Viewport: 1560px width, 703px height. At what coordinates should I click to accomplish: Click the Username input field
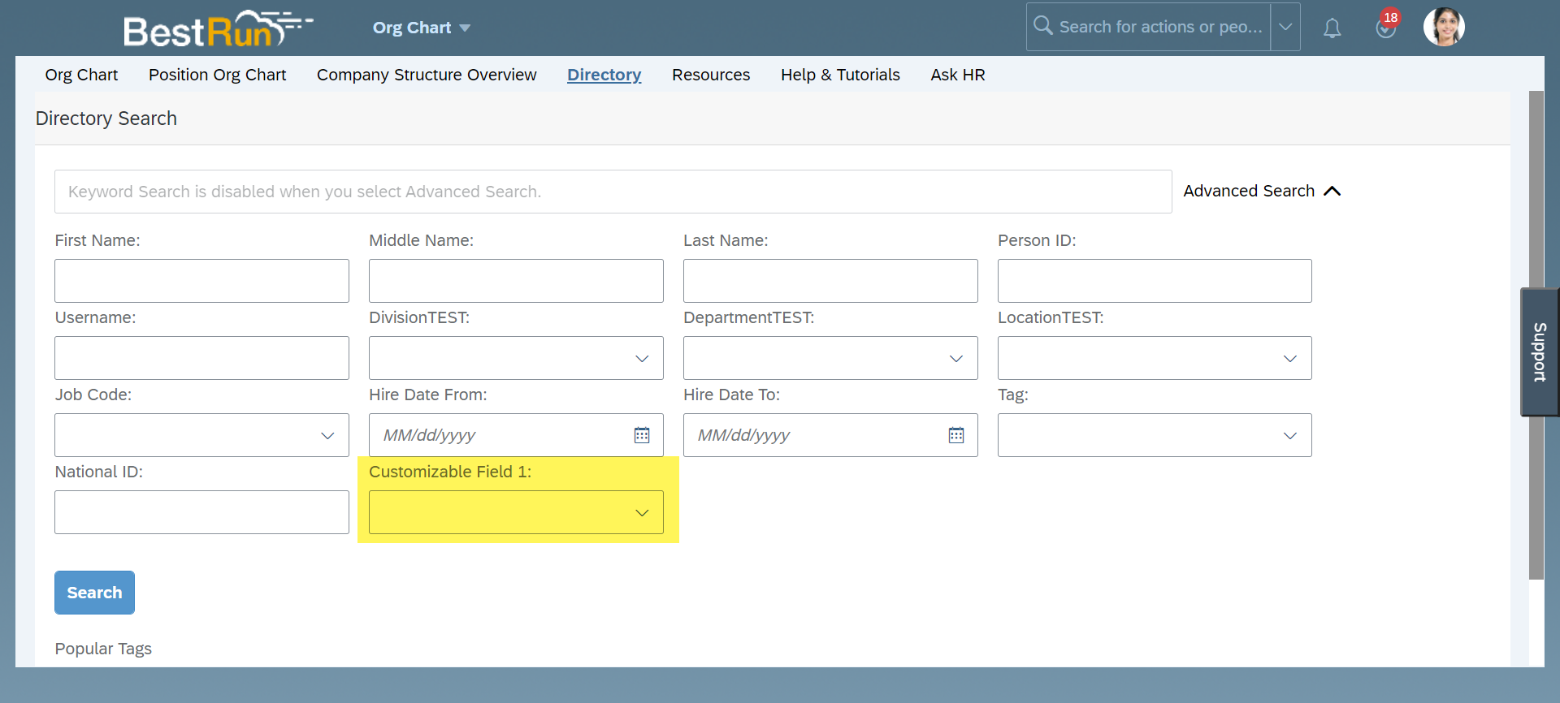[x=201, y=358]
